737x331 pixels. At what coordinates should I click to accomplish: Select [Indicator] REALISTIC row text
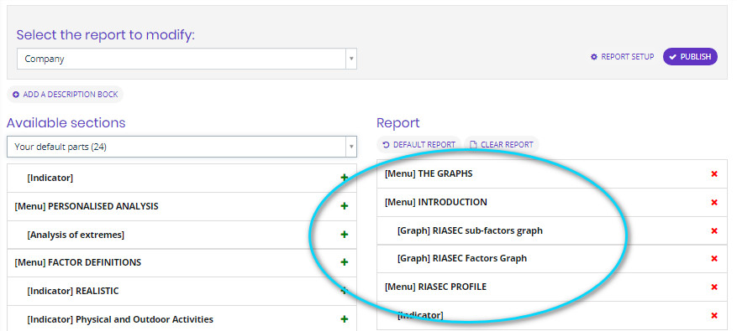pos(73,291)
